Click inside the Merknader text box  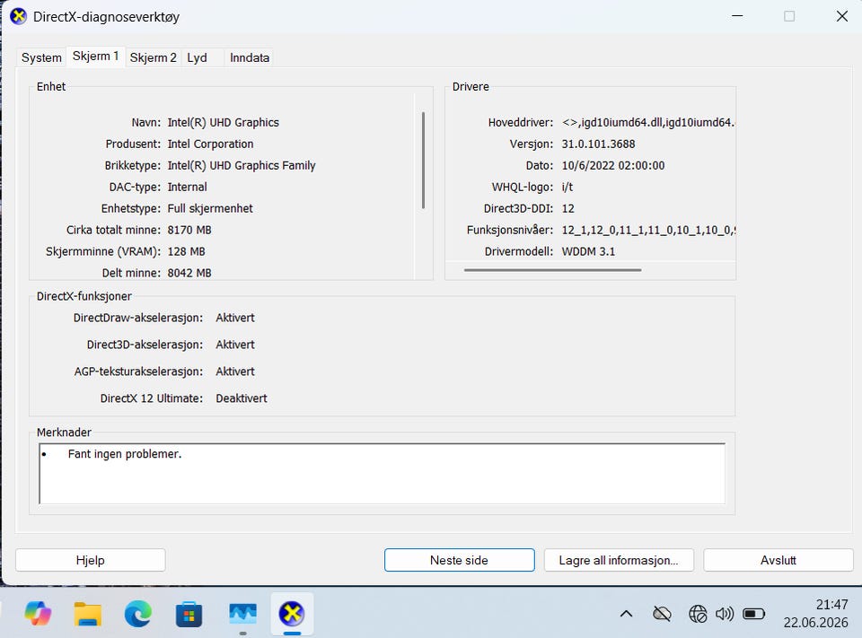point(383,473)
